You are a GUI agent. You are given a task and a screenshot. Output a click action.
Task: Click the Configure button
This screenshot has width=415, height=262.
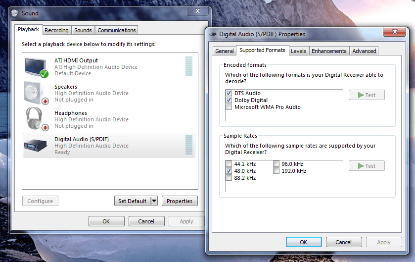40,201
